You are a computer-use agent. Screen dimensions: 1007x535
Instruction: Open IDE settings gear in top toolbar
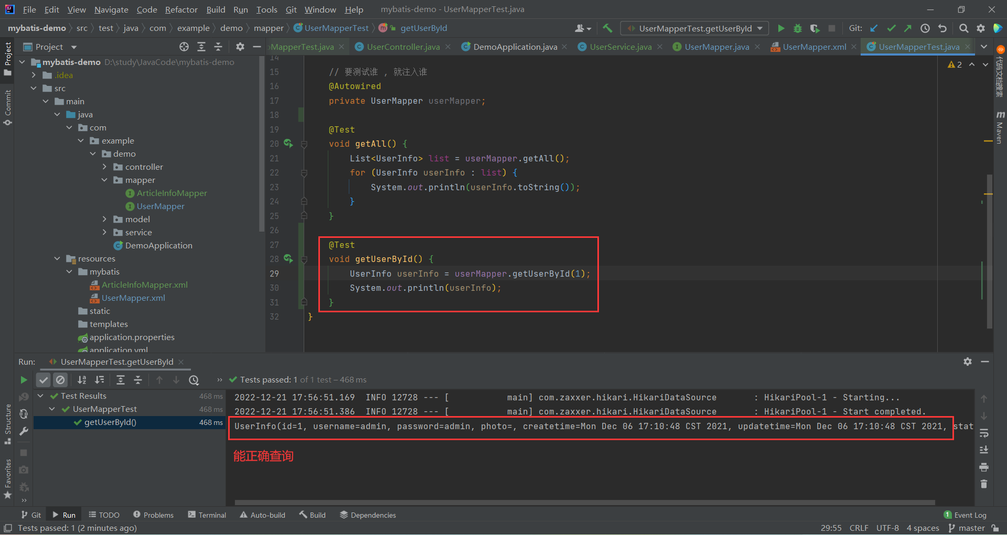[x=980, y=28]
